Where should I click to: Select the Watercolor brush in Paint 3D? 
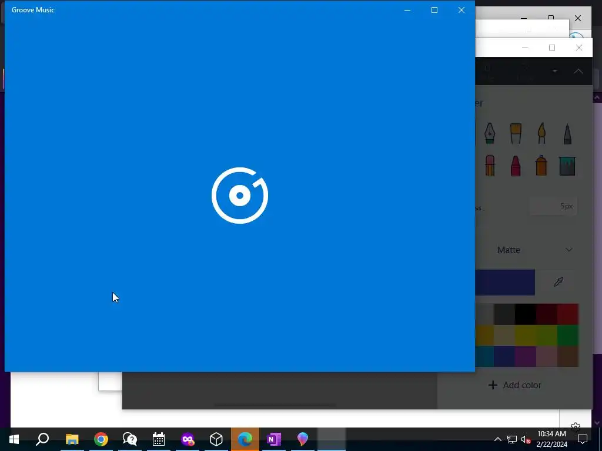(x=541, y=133)
